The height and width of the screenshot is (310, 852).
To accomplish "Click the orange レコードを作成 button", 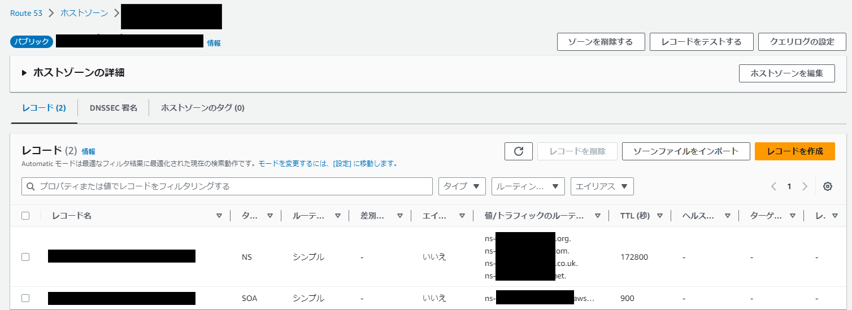I will (794, 151).
